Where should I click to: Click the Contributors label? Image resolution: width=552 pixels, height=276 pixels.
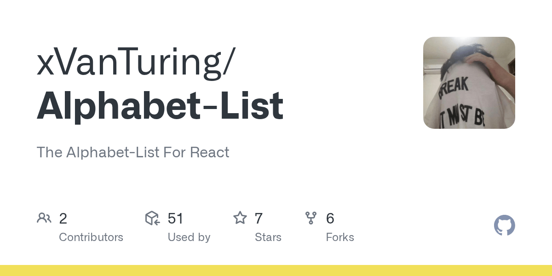tap(91, 237)
